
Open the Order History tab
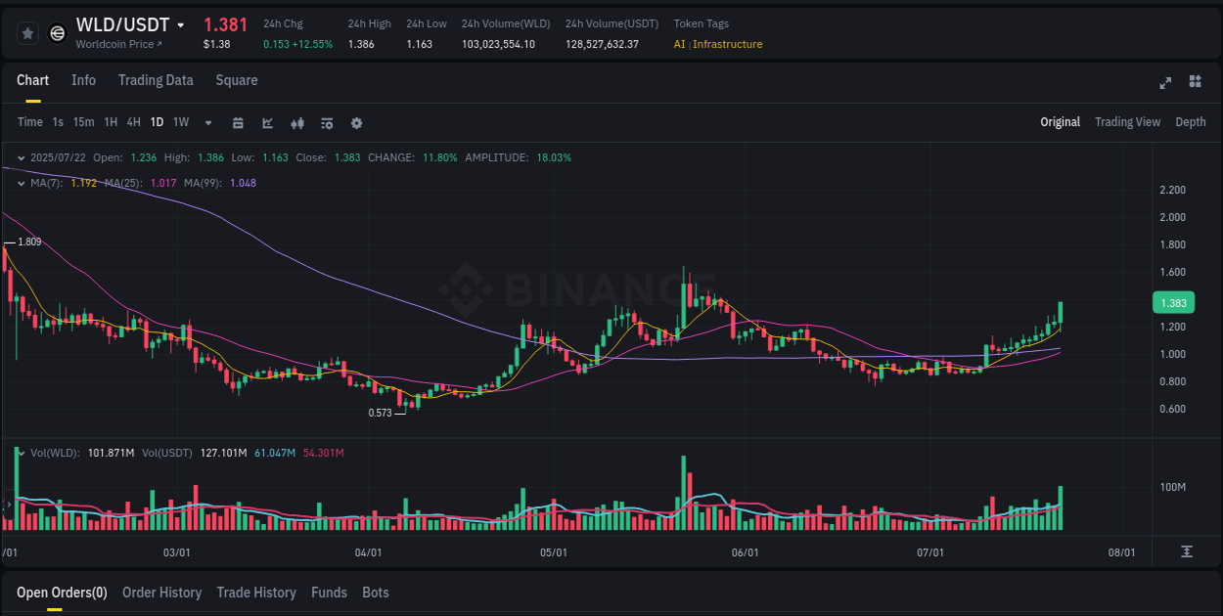[x=161, y=593]
